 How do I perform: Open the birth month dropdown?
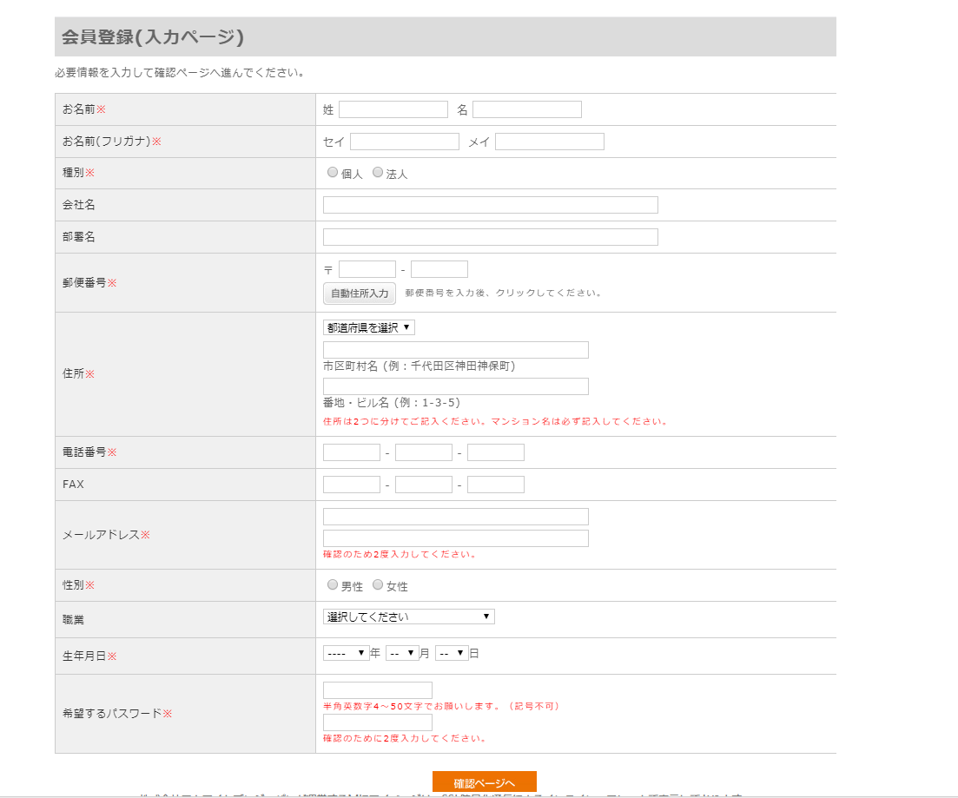[x=402, y=653]
